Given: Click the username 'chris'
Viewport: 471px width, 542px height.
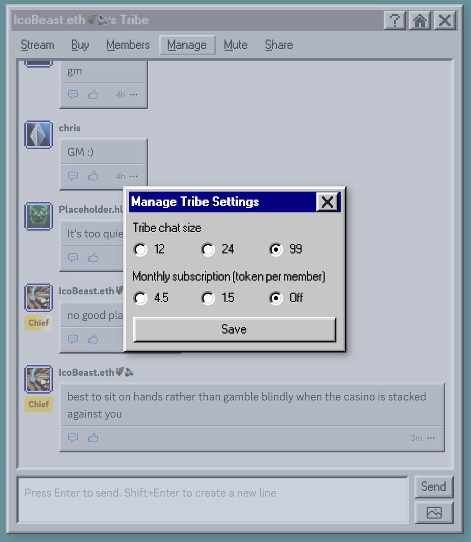Looking at the screenshot, I should coord(70,128).
